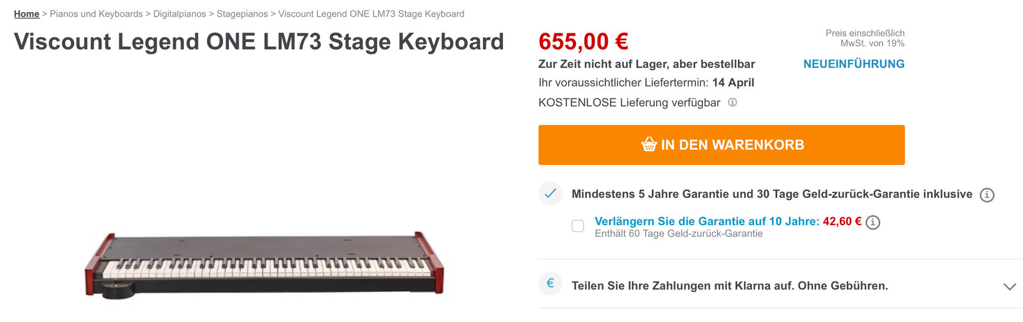Open the Pianos und Keyboards breadcrumb

tap(96, 14)
